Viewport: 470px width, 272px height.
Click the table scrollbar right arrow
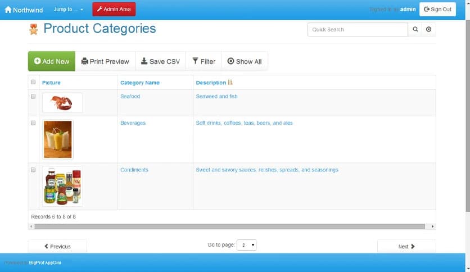coord(432,226)
